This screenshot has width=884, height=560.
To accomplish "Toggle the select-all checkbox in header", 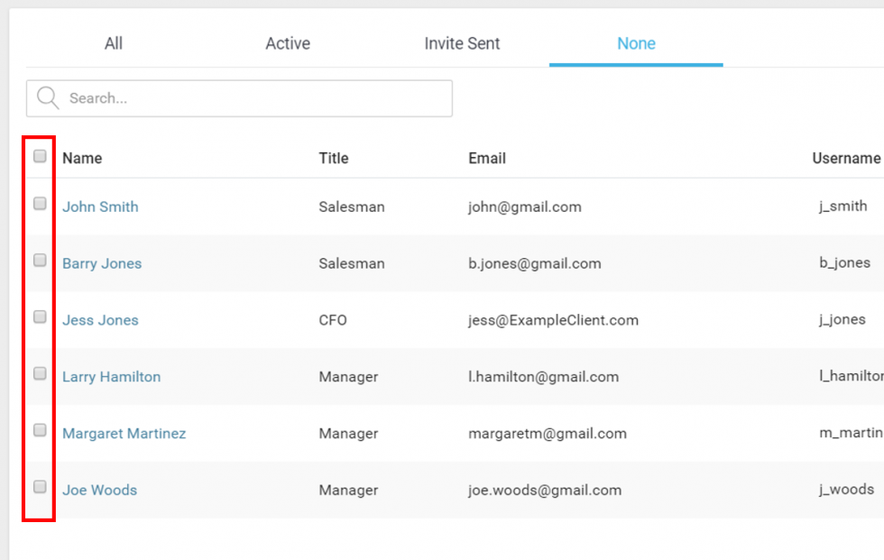I will click(40, 156).
